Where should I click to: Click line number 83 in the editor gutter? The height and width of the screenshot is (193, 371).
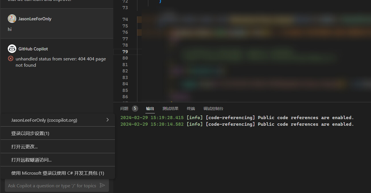pos(125,77)
